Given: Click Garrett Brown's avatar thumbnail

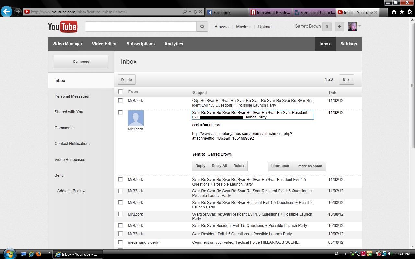Looking at the screenshot, I should click(x=352, y=26).
